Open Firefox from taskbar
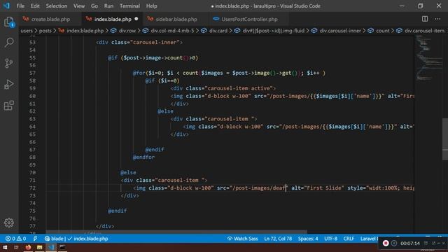 (28, 247)
